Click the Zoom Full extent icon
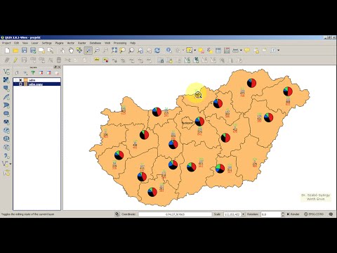Viewport: 337px width, 253px height. tap(114, 51)
